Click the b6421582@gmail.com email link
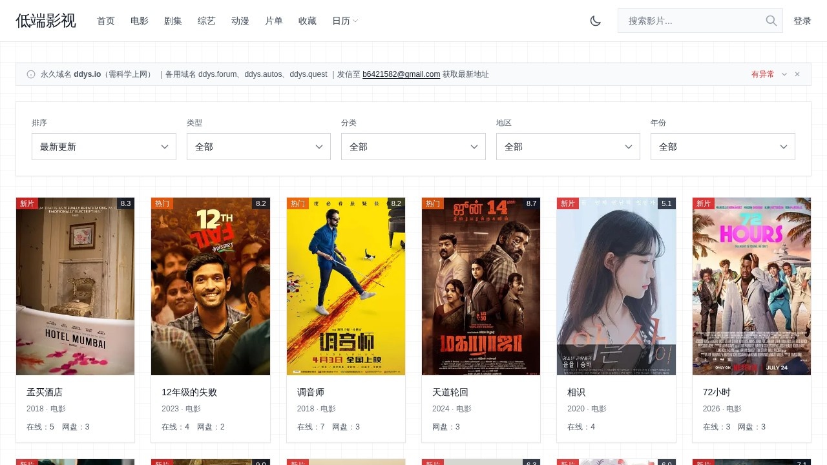Viewport: 827px width, 465px height. click(x=401, y=74)
